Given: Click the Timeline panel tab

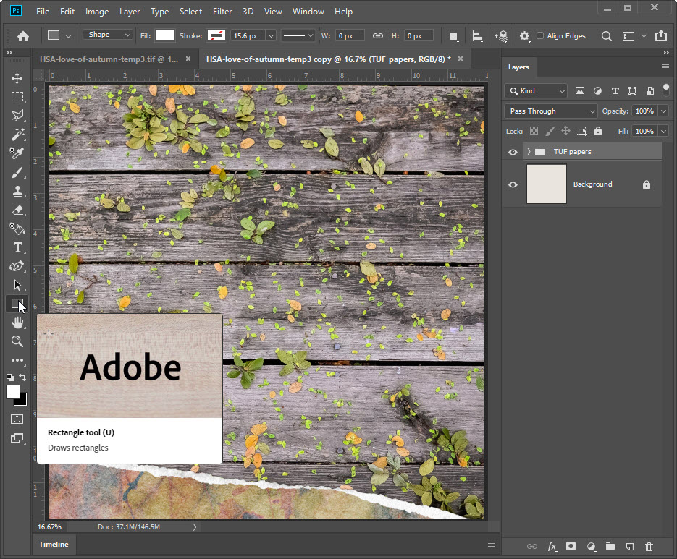Looking at the screenshot, I should click(54, 544).
